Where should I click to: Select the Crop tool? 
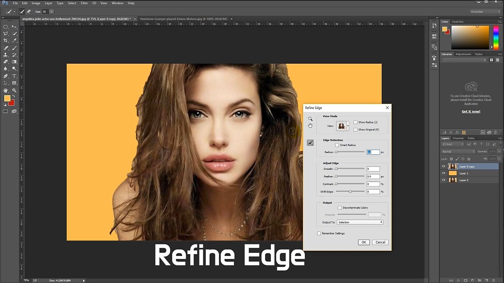[6, 40]
